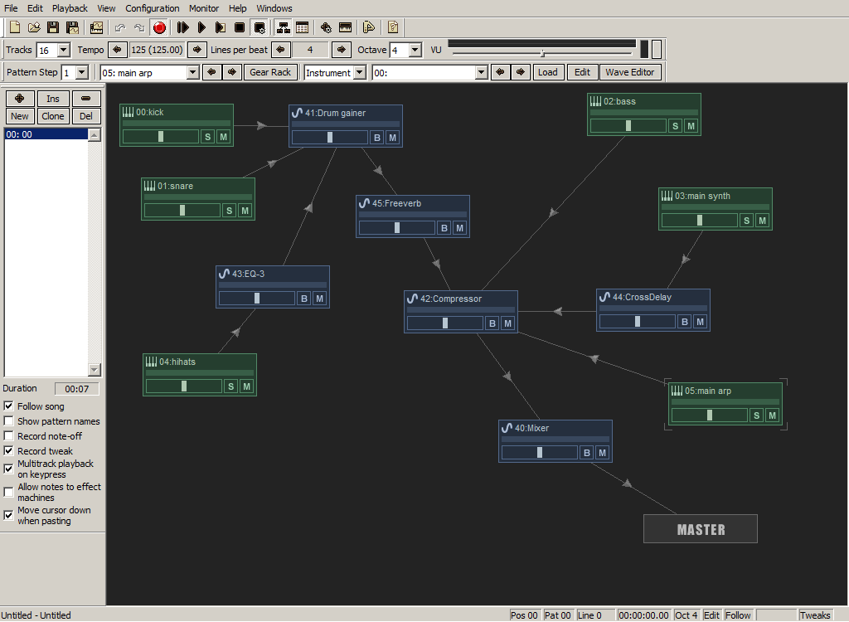Solo the 02:bass generator

pos(675,126)
